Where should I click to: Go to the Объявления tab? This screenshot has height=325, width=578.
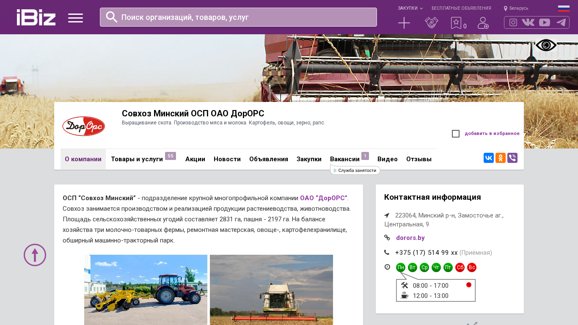pyautogui.click(x=269, y=159)
